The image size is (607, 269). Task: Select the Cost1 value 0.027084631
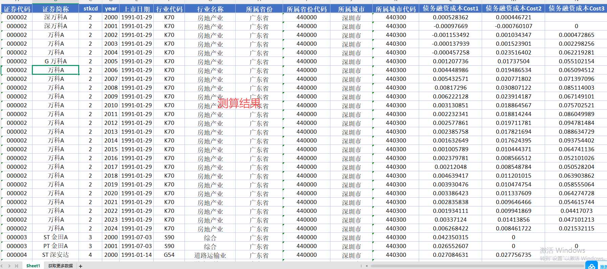pyautogui.click(x=451, y=255)
